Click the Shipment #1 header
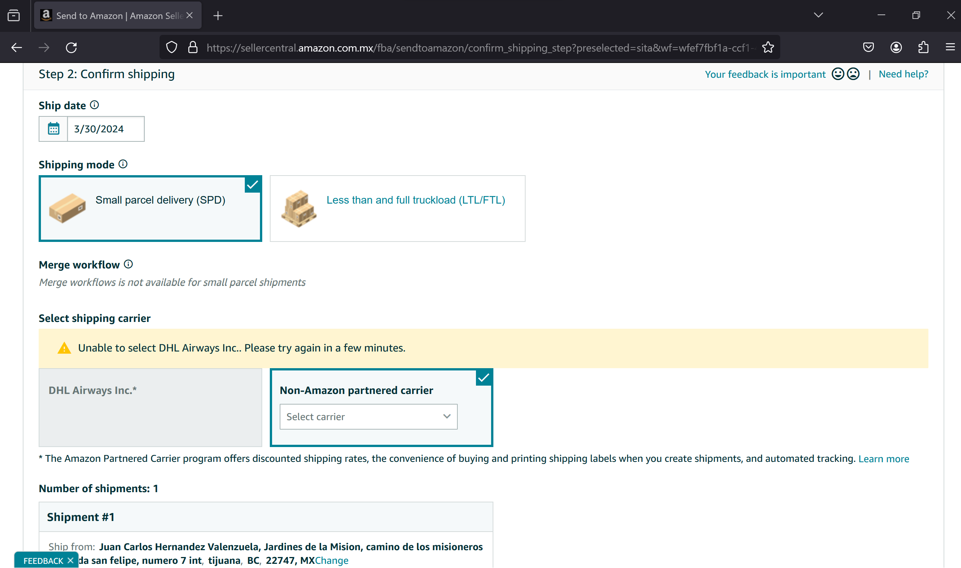The image size is (961, 568). click(x=266, y=517)
